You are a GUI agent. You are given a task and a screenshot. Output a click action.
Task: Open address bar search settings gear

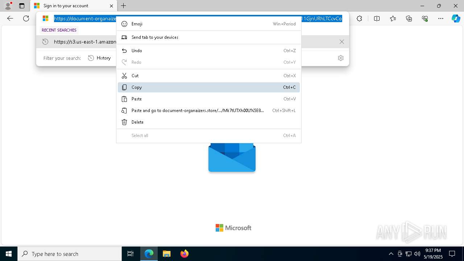pyautogui.click(x=340, y=58)
